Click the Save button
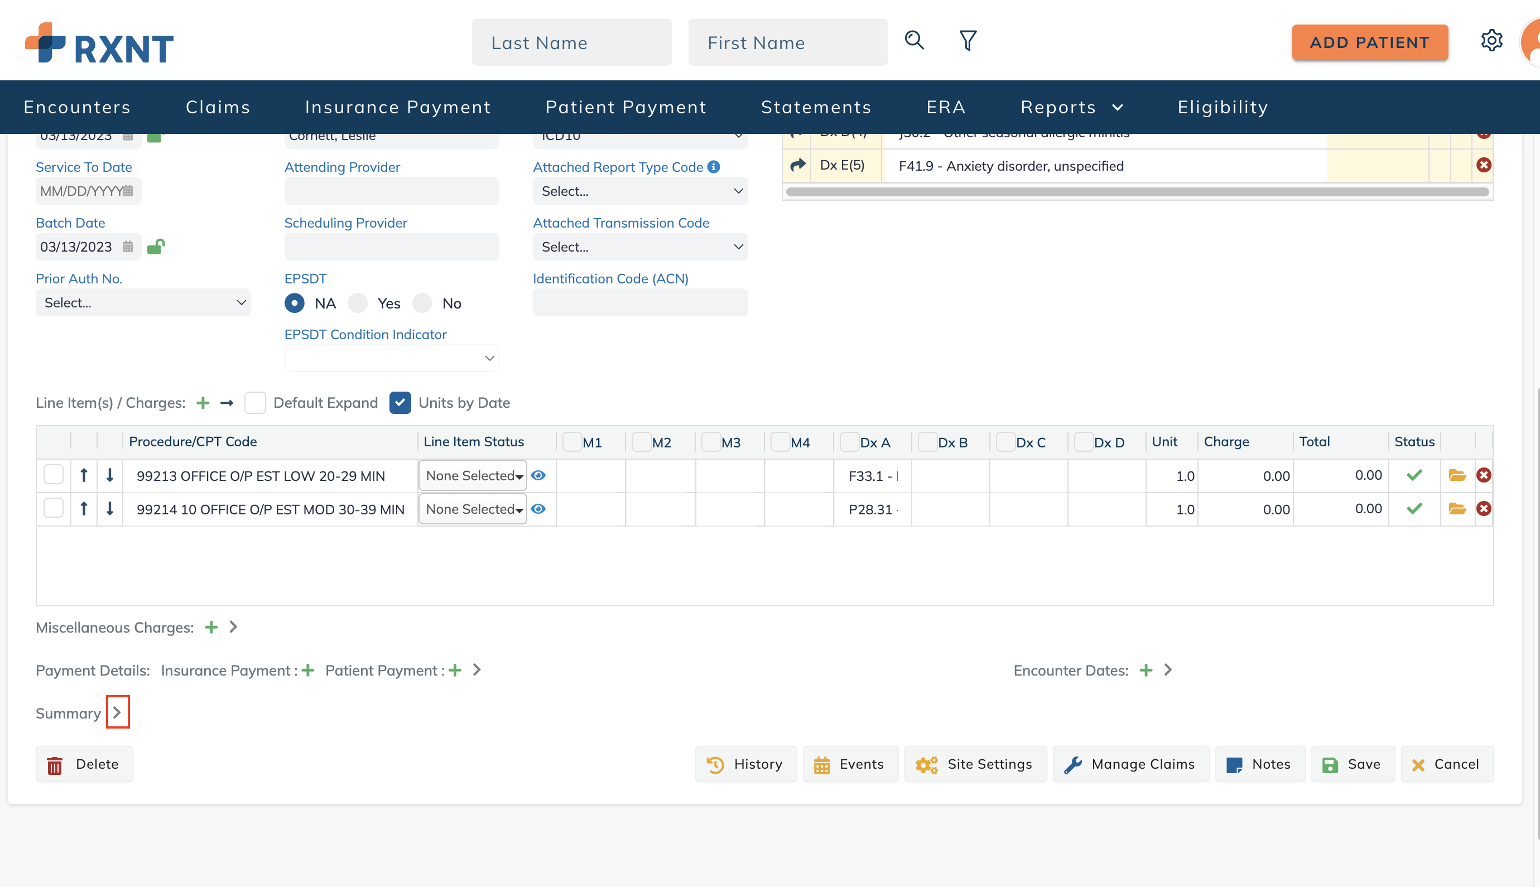The width and height of the screenshot is (1540, 887). click(x=1353, y=764)
